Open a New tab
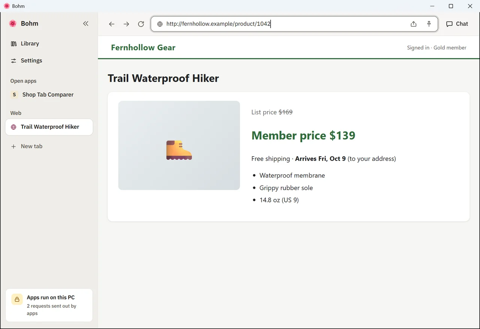The image size is (480, 329). [49, 146]
